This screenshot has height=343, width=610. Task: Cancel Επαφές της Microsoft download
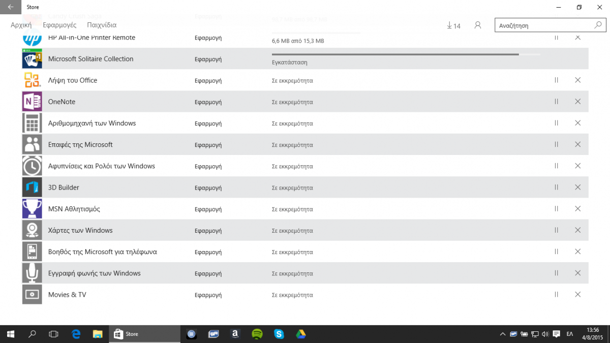tap(577, 144)
